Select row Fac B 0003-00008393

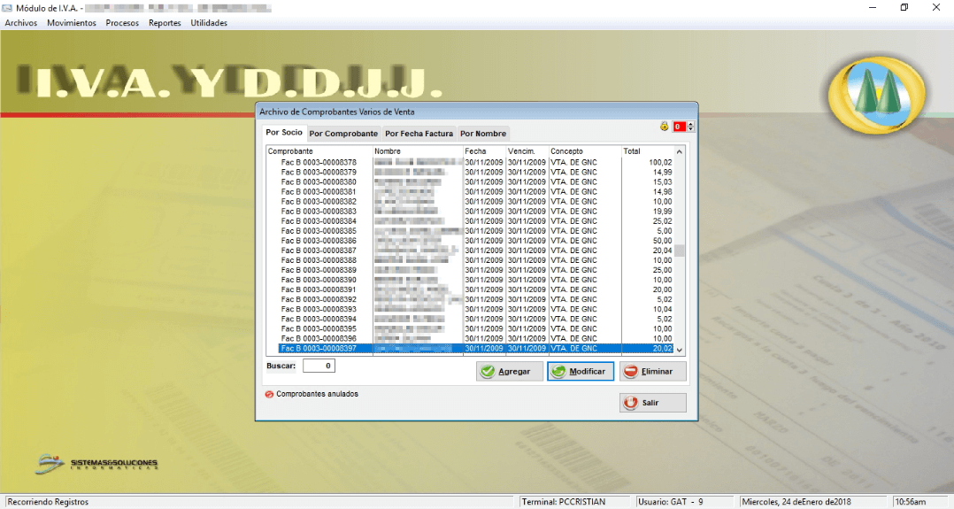[x=476, y=309]
